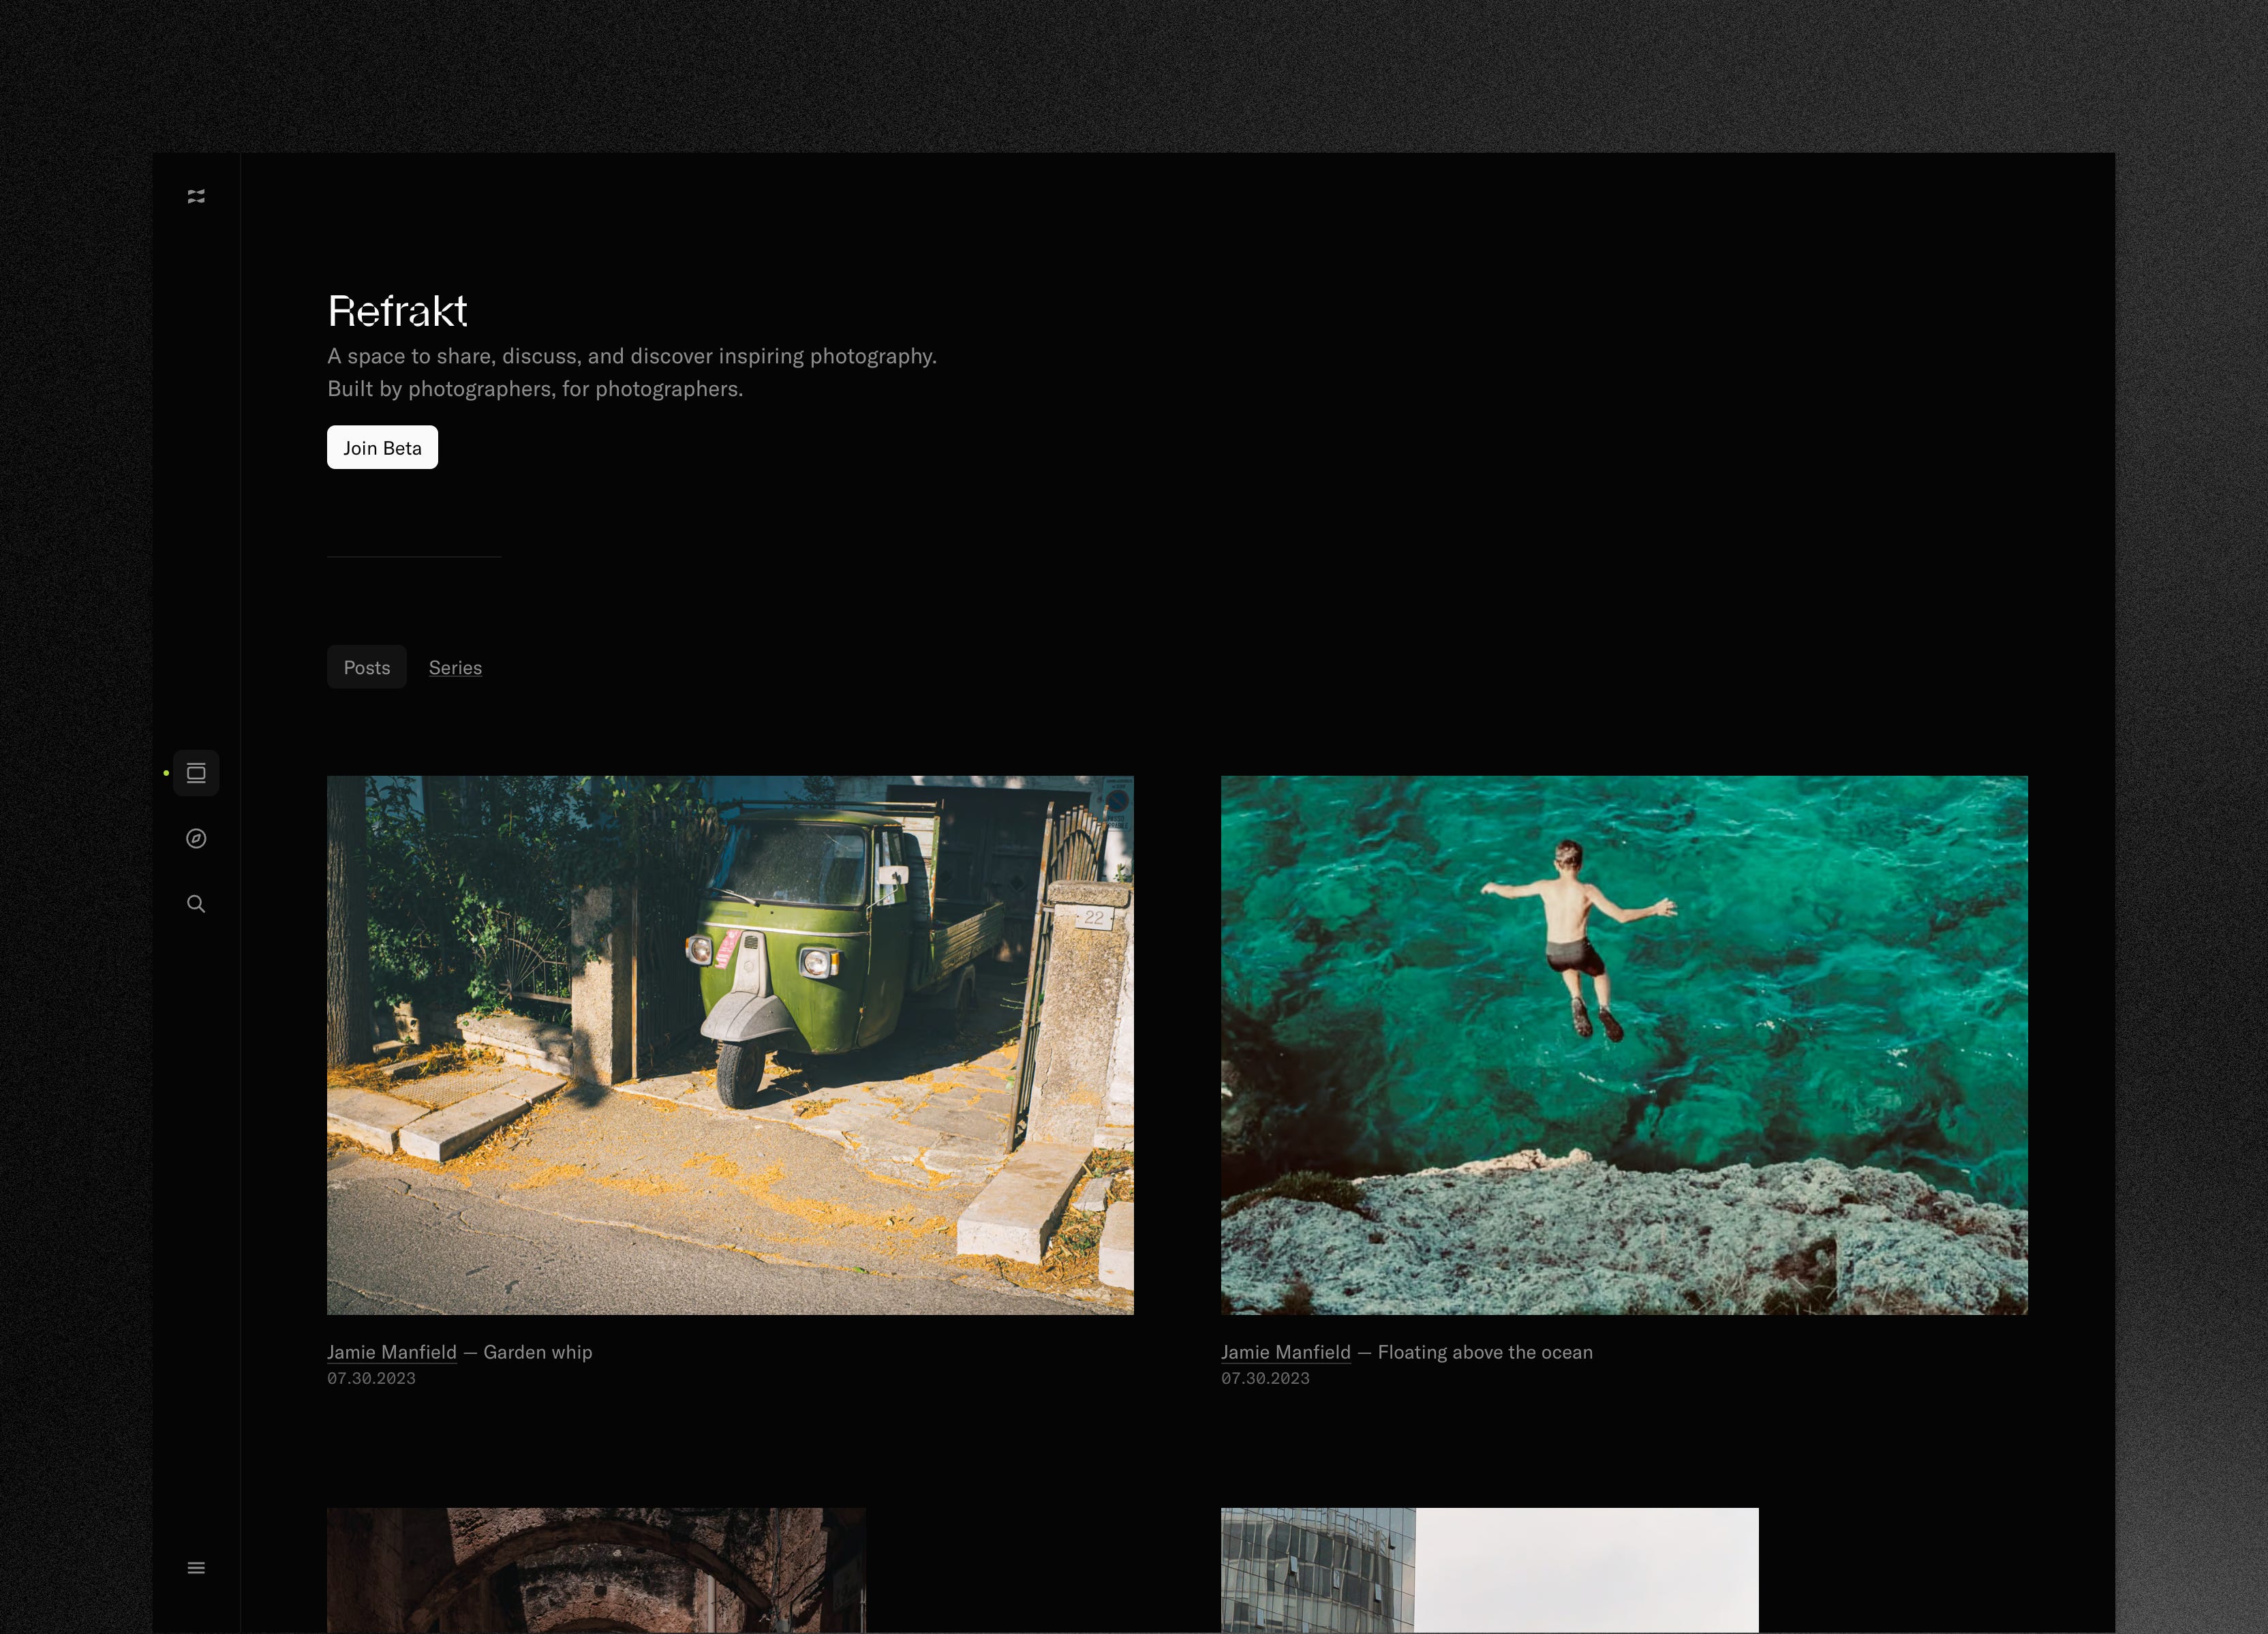Open the stone archway photo thumbnail
The height and width of the screenshot is (1634, 2268).
point(596,1569)
